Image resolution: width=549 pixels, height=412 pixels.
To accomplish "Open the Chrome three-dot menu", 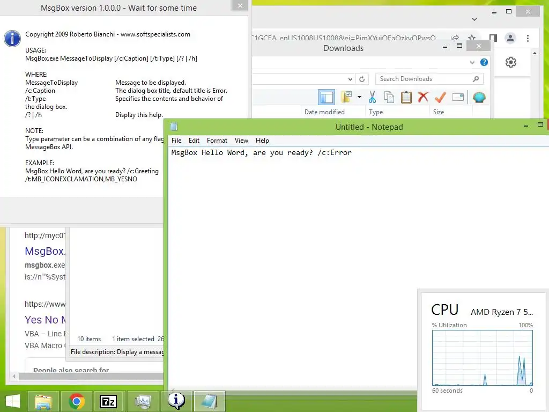I will click(x=528, y=38).
